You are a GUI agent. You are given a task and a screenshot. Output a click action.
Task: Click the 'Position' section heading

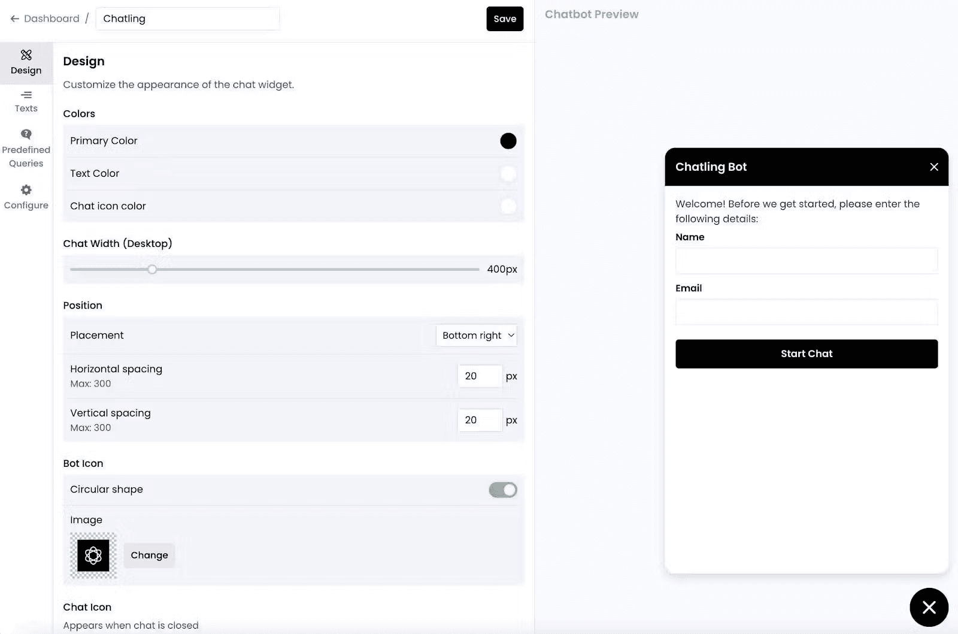83,306
